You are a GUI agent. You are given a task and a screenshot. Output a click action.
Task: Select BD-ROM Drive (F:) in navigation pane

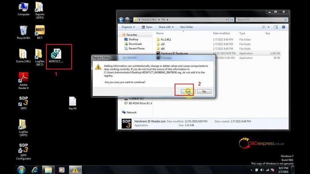[x=138, y=103]
